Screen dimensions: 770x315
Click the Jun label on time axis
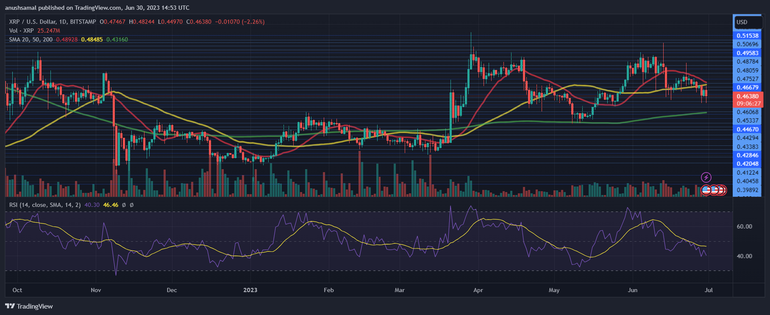(x=633, y=290)
